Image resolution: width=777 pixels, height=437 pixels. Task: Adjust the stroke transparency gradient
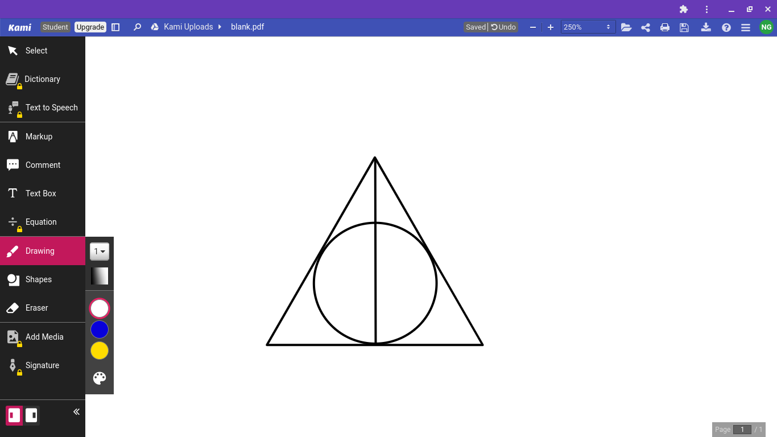pos(100,277)
